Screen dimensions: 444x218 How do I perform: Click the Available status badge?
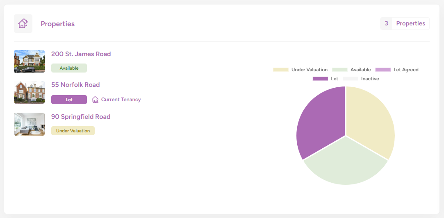point(69,68)
